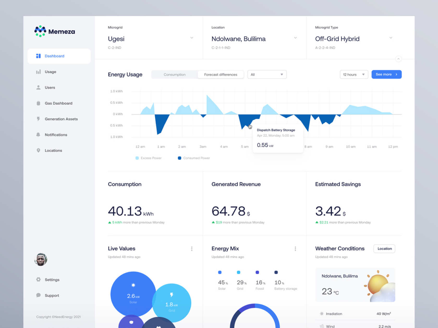Click the Usage bar chart icon
The height and width of the screenshot is (328, 438).
(38, 72)
